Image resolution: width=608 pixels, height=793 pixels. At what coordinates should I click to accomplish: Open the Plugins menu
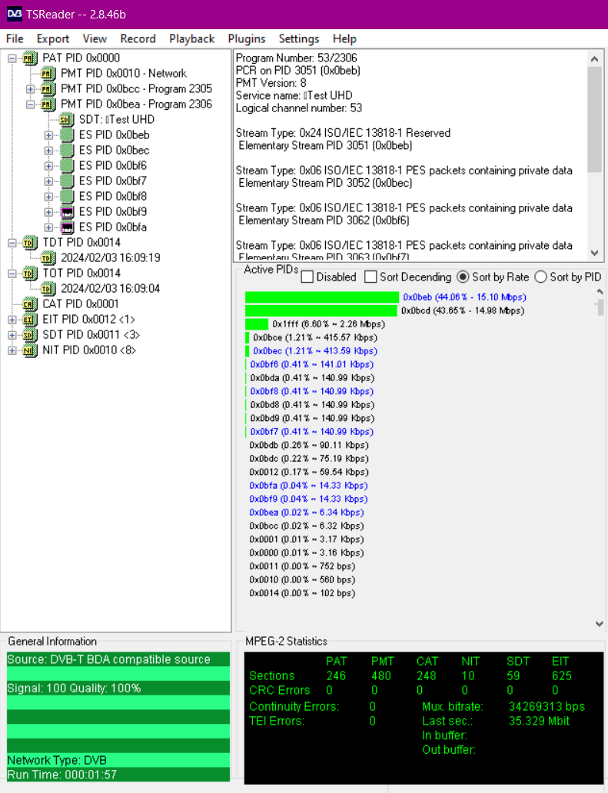click(246, 39)
